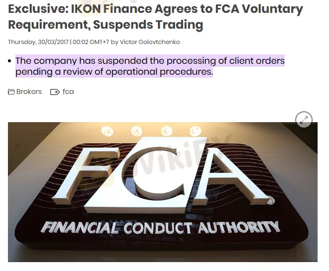The height and width of the screenshot is (271, 329).
Task: Expand the article image to fullscreen
Action: (304, 120)
